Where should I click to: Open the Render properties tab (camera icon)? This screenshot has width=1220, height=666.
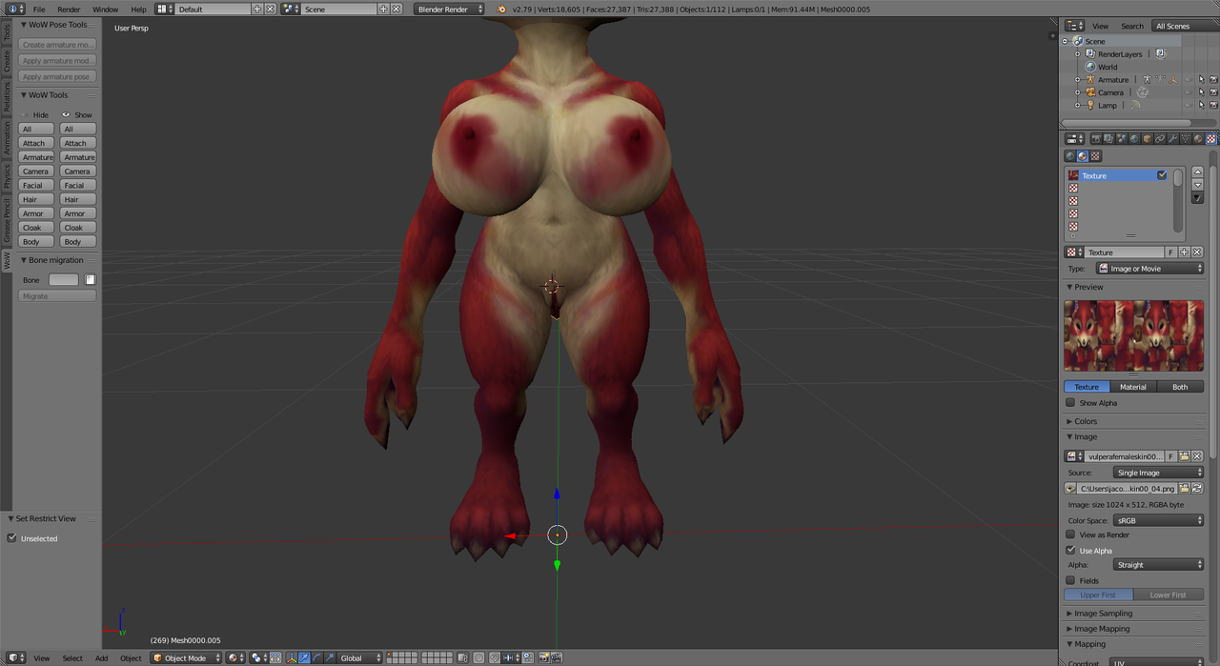[1096, 138]
